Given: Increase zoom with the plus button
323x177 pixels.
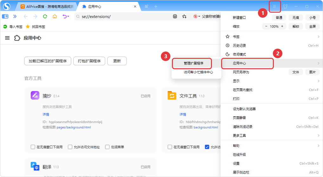Looking at the screenshot, I should (282, 27).
